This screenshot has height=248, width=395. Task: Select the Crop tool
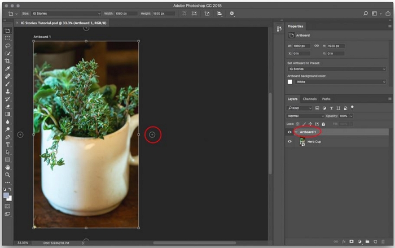coord(8,61)
